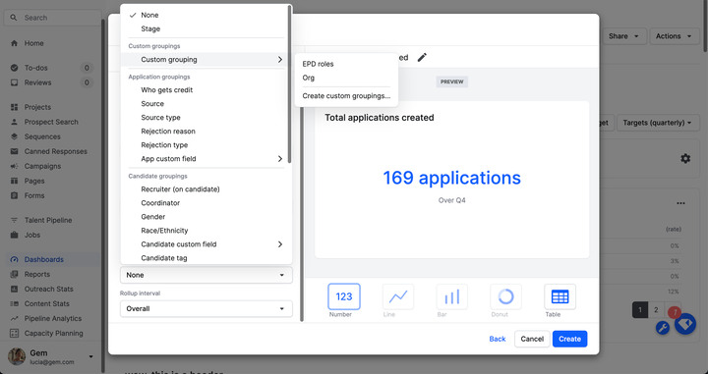
Task: Click the Reports icon
Action: click(15, 274)
